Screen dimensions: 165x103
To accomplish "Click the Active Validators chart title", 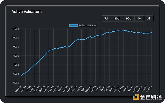I will (26, 12).
